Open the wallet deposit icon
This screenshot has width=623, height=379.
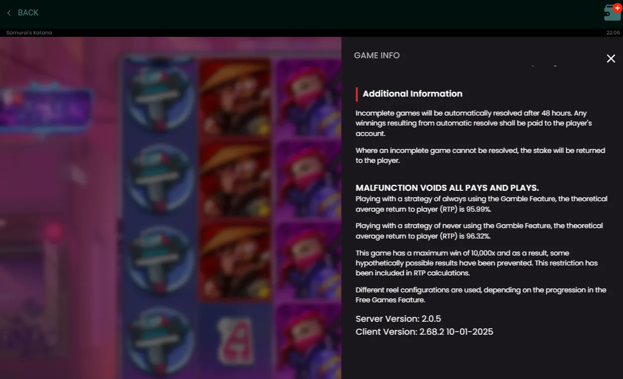click(x=612, y=12)
